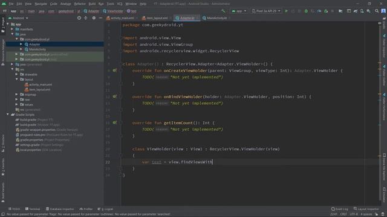Toggle the Flutter Outline side panel
Image resolution: width=387 pixels, height=217 pixels.
(384, 75)
